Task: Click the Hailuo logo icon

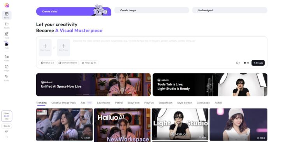Action: [7, 5]
